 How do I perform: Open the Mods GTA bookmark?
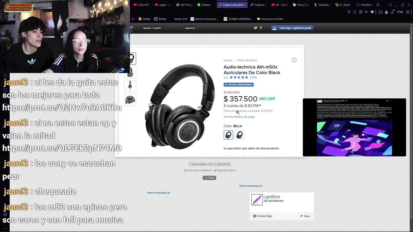pyautogui.click(x=180, y=19)
